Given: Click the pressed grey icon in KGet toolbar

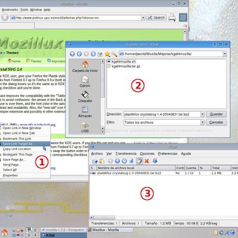Looking at the screenshot, I should (139, 161).
